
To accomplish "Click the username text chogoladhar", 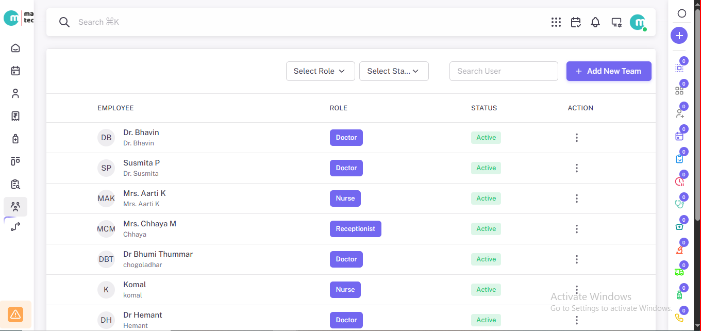I will point(143,265).
